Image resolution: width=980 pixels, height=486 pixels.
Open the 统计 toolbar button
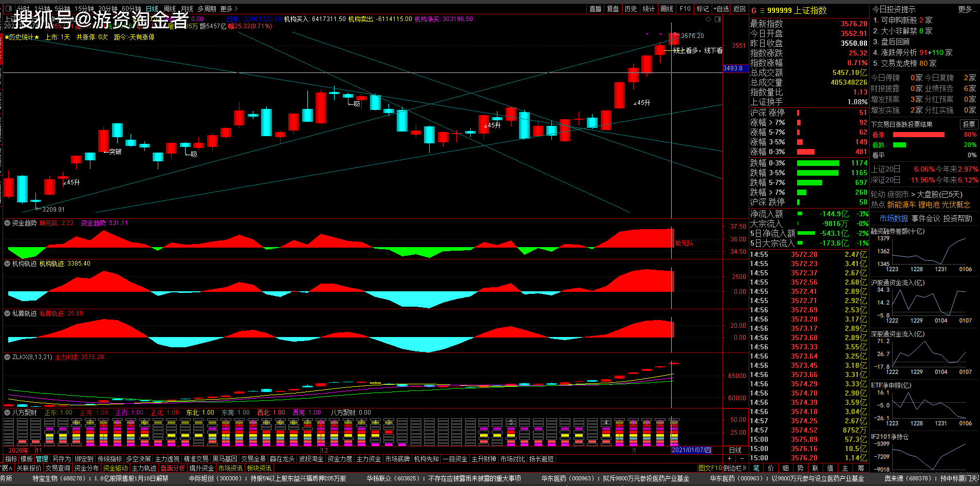coord(649,9)
